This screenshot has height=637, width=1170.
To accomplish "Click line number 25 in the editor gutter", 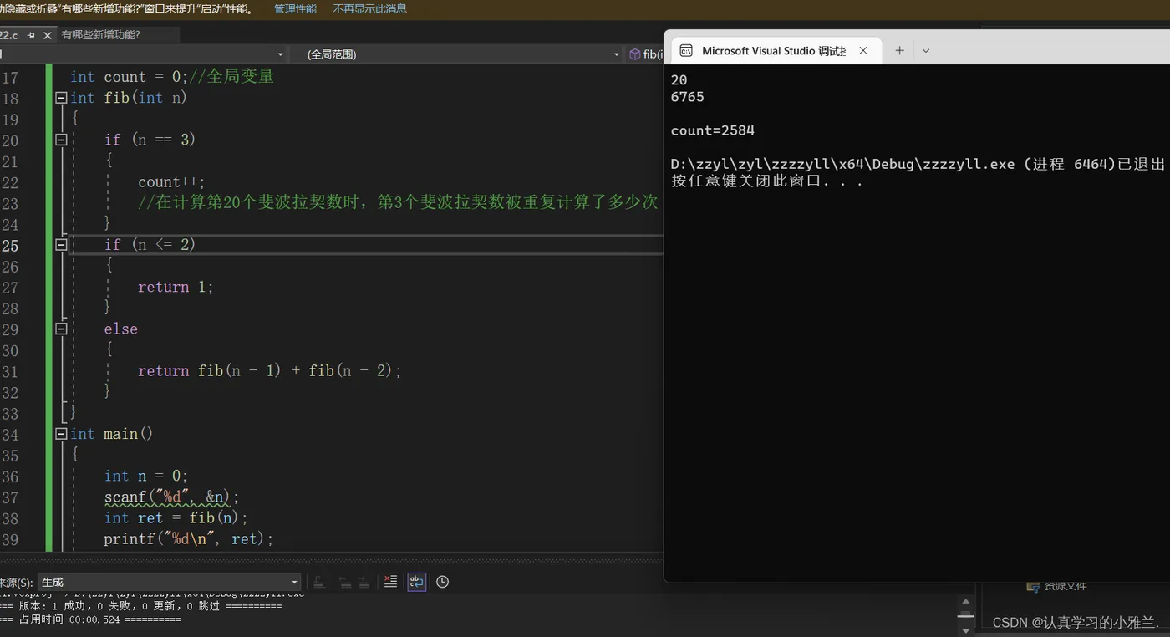I will [10, 246].
